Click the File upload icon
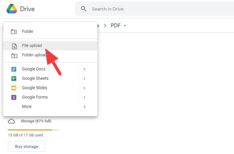The height and width of the screenshot is (154, 234). [x=14, y=46]
